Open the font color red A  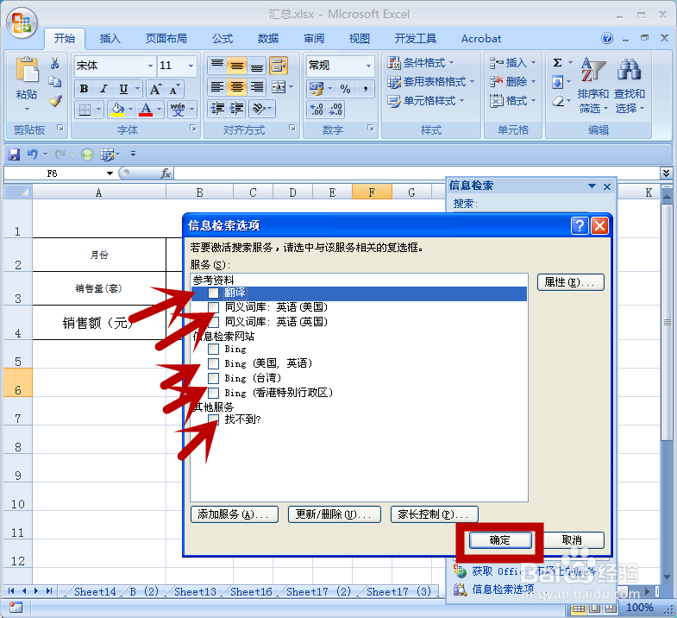pyautogui.click(x=146, y=109)
